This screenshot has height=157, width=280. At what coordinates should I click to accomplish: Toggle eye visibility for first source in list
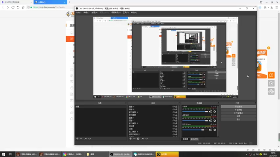pyautogui.click(x=174, y=107)
